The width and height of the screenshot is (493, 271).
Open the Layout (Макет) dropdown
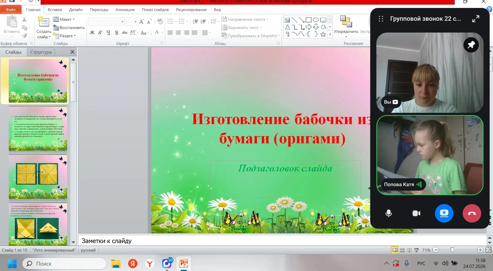[64, 19]
